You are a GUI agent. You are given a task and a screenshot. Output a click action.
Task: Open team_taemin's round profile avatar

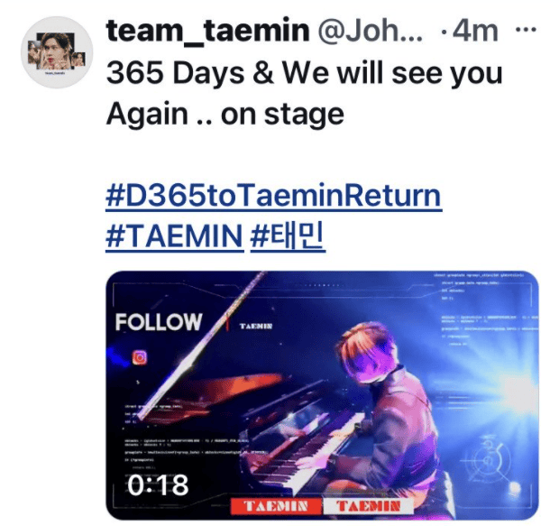[57, 52]
